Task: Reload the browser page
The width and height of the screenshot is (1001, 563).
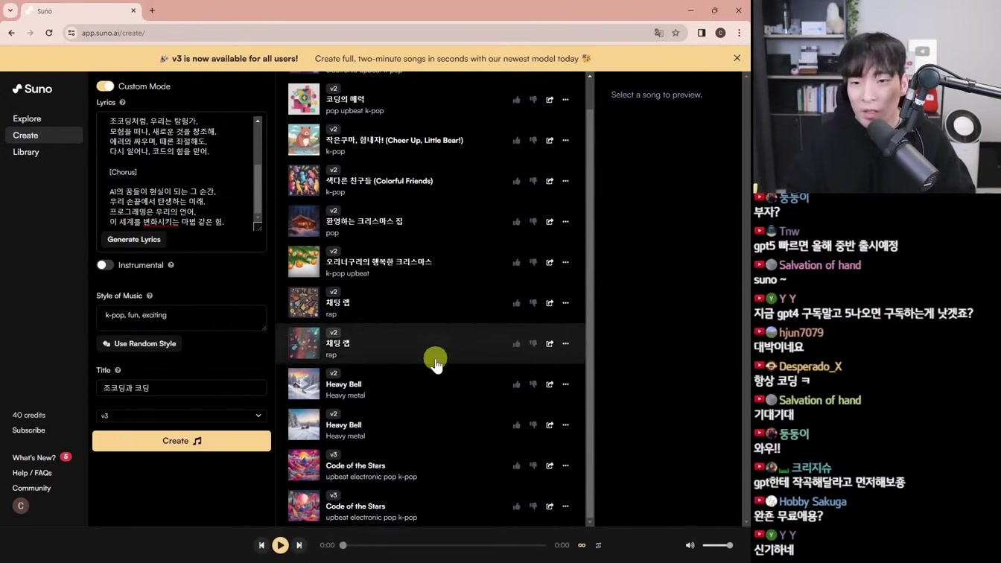Action: tap(49, 33)
